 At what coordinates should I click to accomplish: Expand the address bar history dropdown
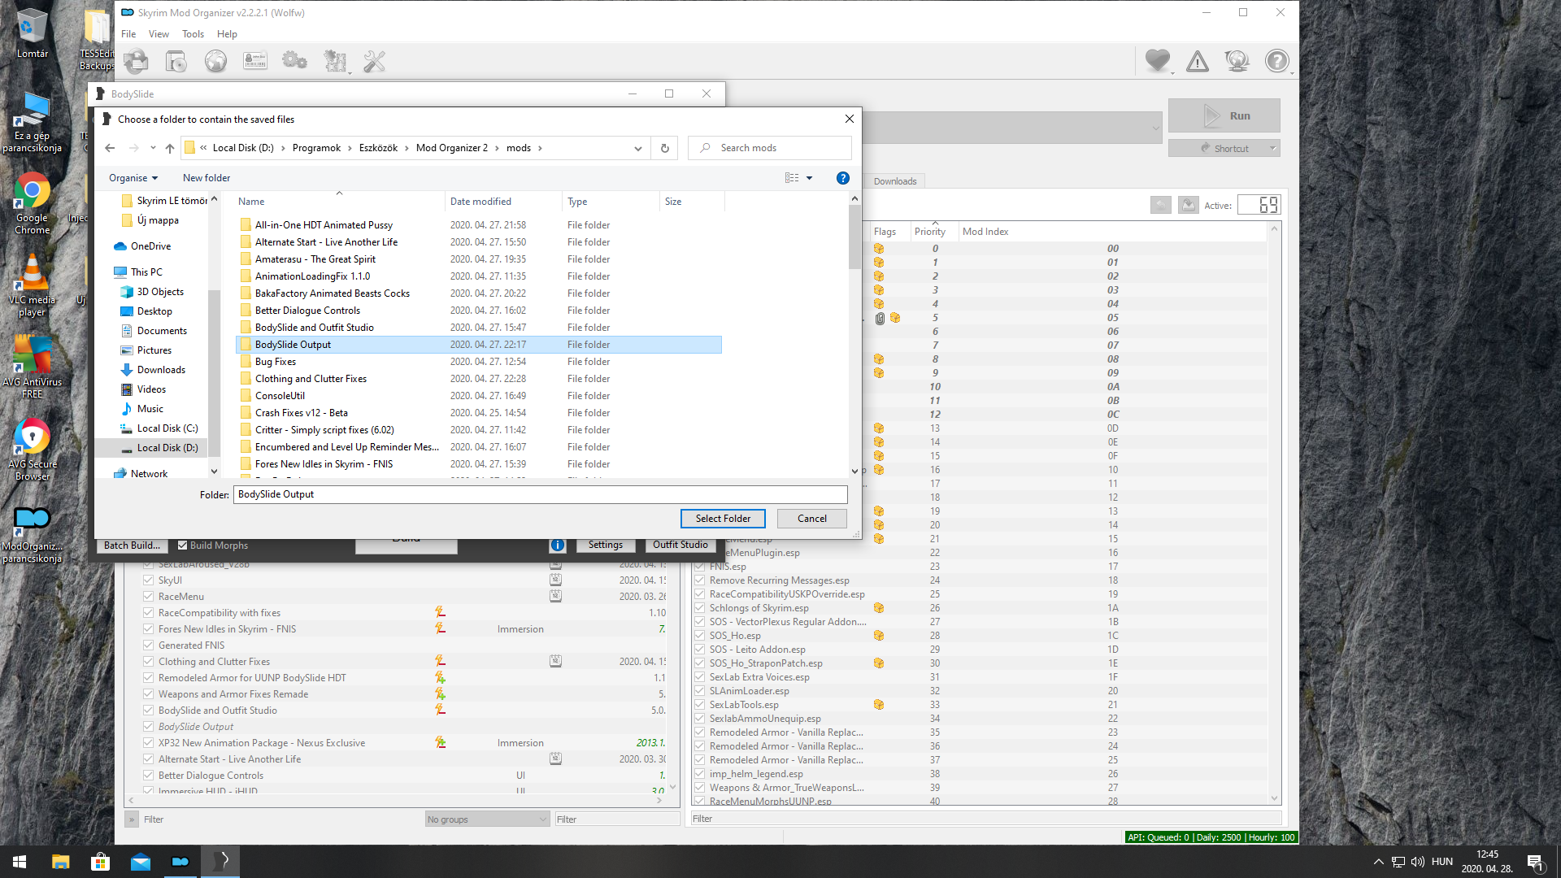637,148
